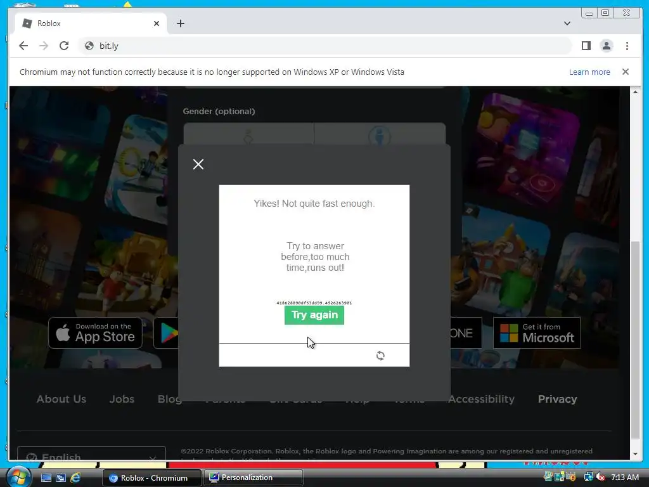
Task: Expand the tab search dropdown
Action: (x=567, y=23)
